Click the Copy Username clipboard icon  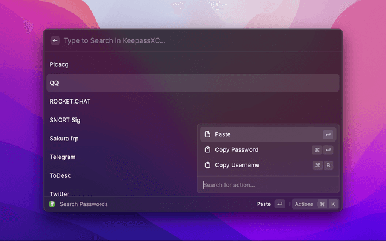(x=207, y=165)
